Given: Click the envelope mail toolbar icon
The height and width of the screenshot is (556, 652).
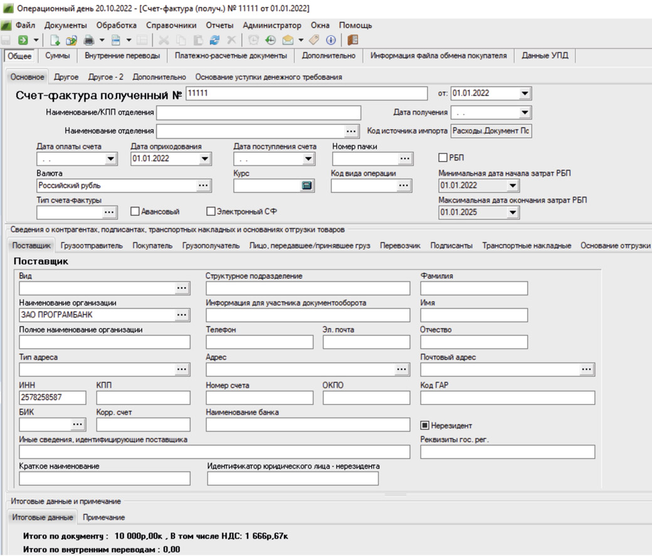Looking at the screenshot, I should (288, 40).
